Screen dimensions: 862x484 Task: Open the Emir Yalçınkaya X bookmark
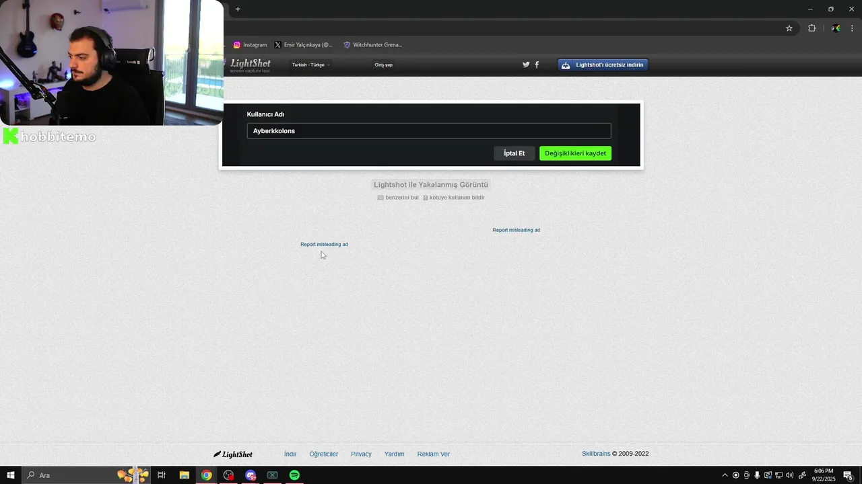tap(303, 45)
